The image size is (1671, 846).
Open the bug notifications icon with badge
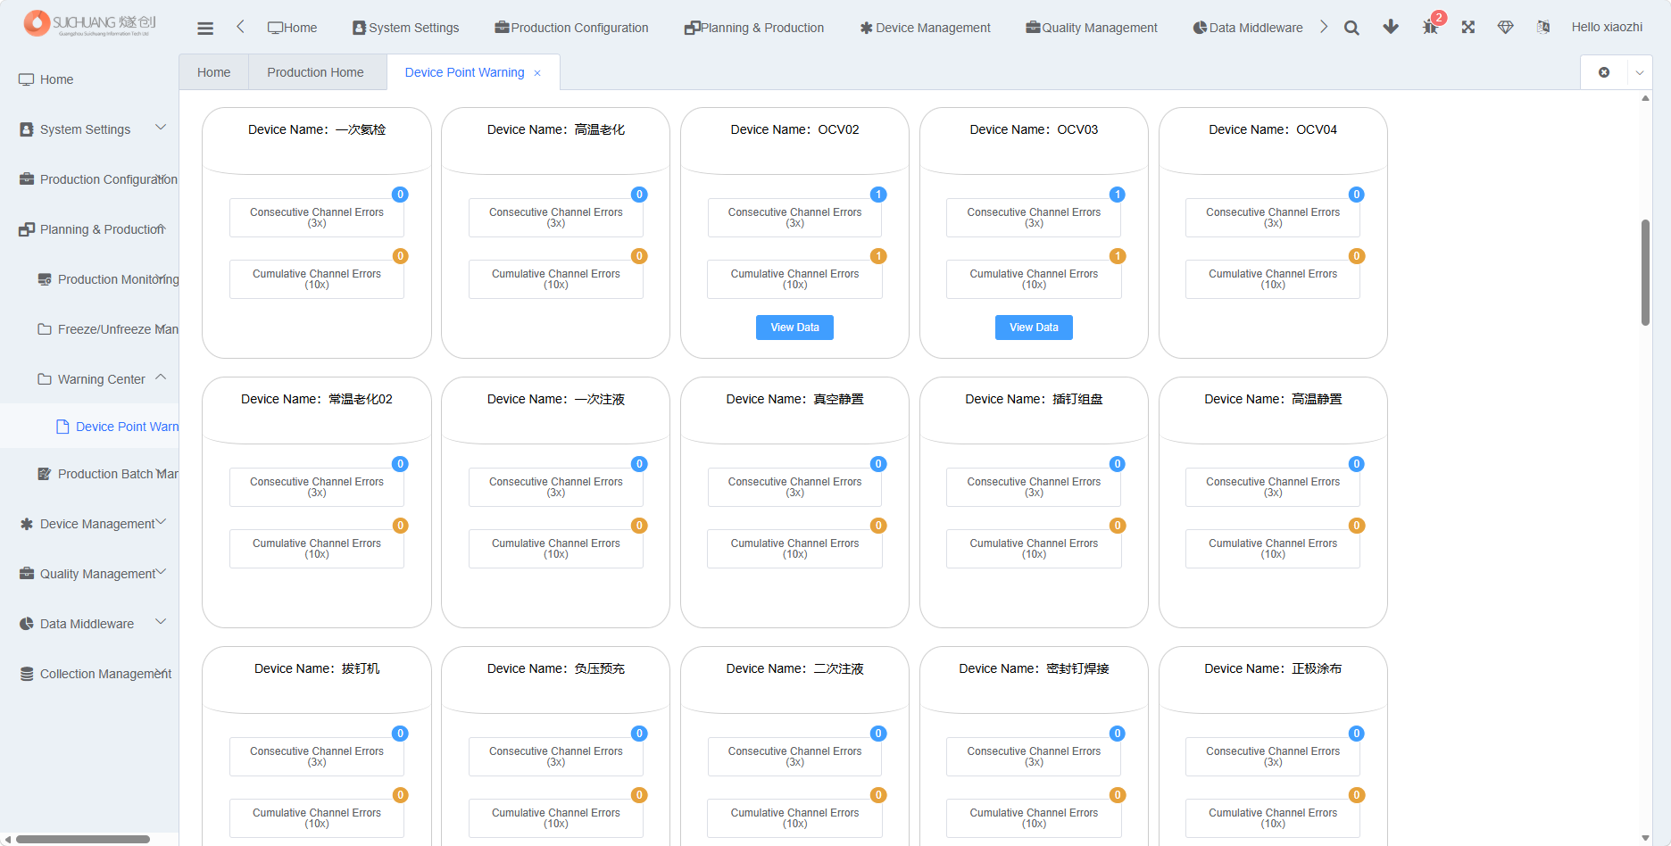(x=1431, y=27)
